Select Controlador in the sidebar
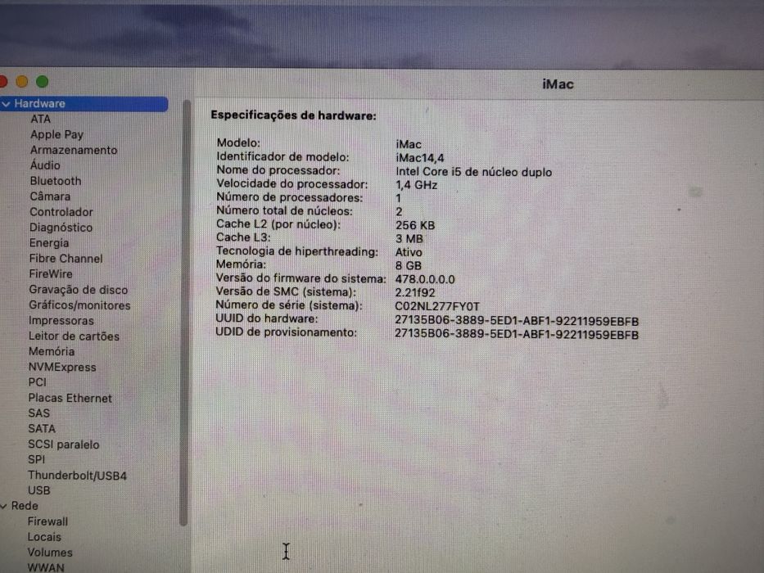 (61, 212)
